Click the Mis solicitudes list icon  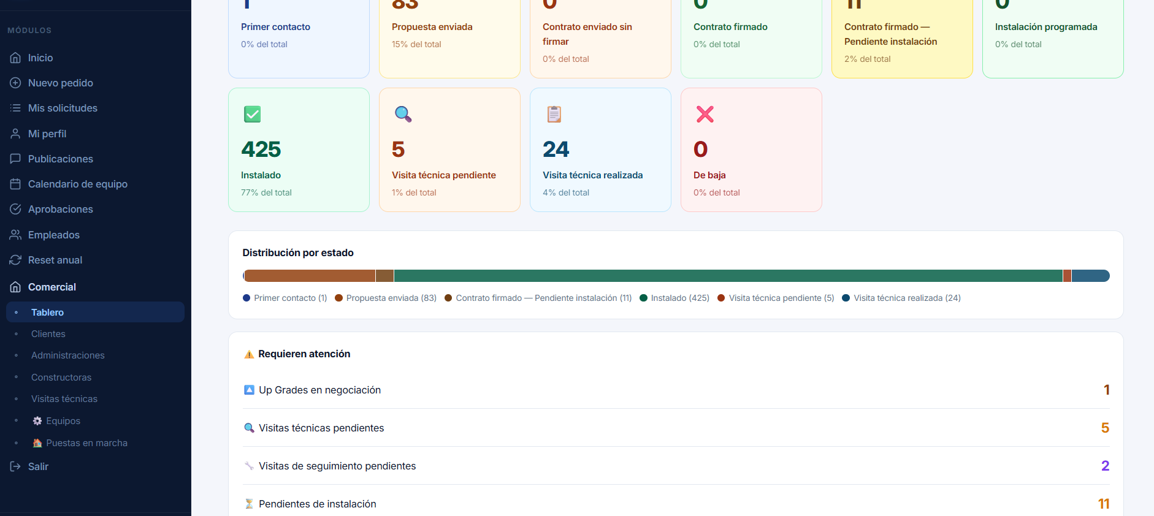coord(15,108)
